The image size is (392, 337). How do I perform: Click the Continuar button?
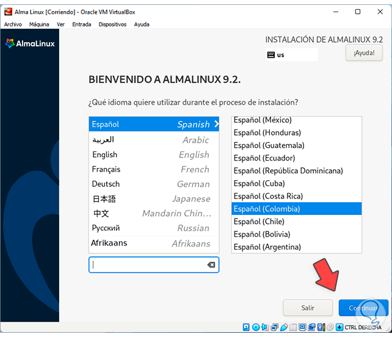363,308
